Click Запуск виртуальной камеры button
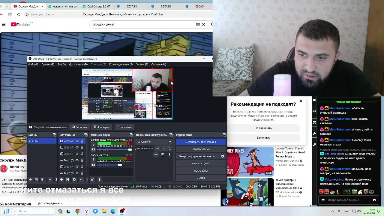 click(x=197, y=156)
